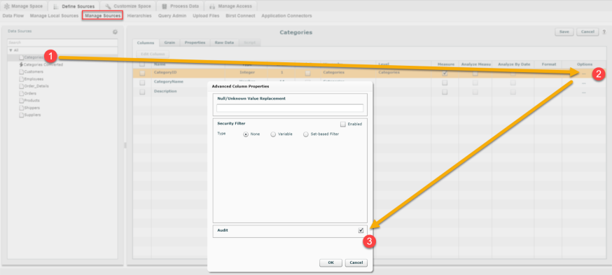612x275 pixels.
Task: Choose the Set-based Filter radio option
Action: [x=306, y=134]
